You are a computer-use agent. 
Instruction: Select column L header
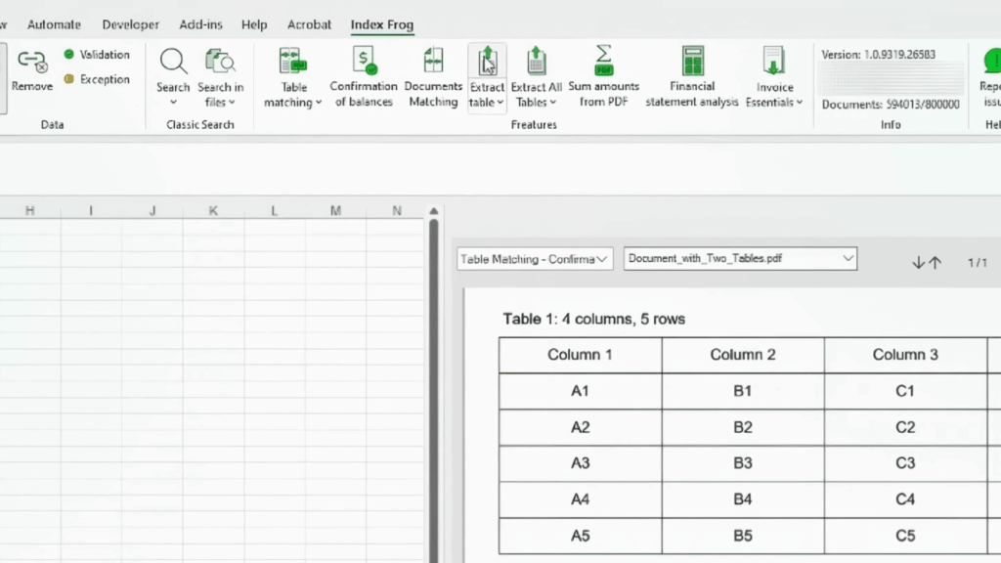(x=275, y=211)
